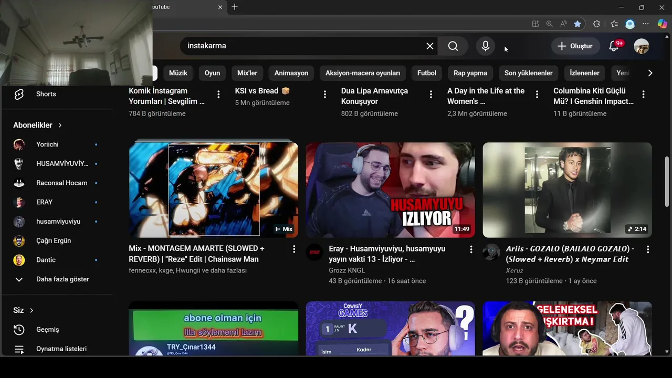Screen dimensions: 672x378
Task: Open the Xeruz channel name link
Action: click(514, 270)
